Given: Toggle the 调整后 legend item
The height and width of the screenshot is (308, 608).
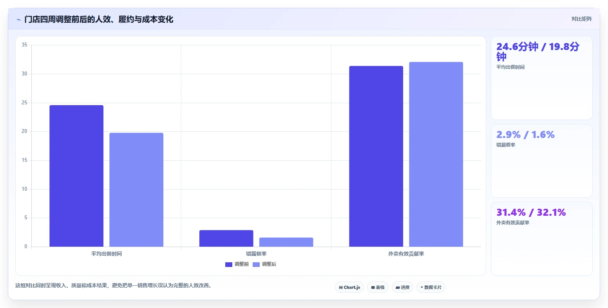Looking at the screenshot, I should (264, 265).
